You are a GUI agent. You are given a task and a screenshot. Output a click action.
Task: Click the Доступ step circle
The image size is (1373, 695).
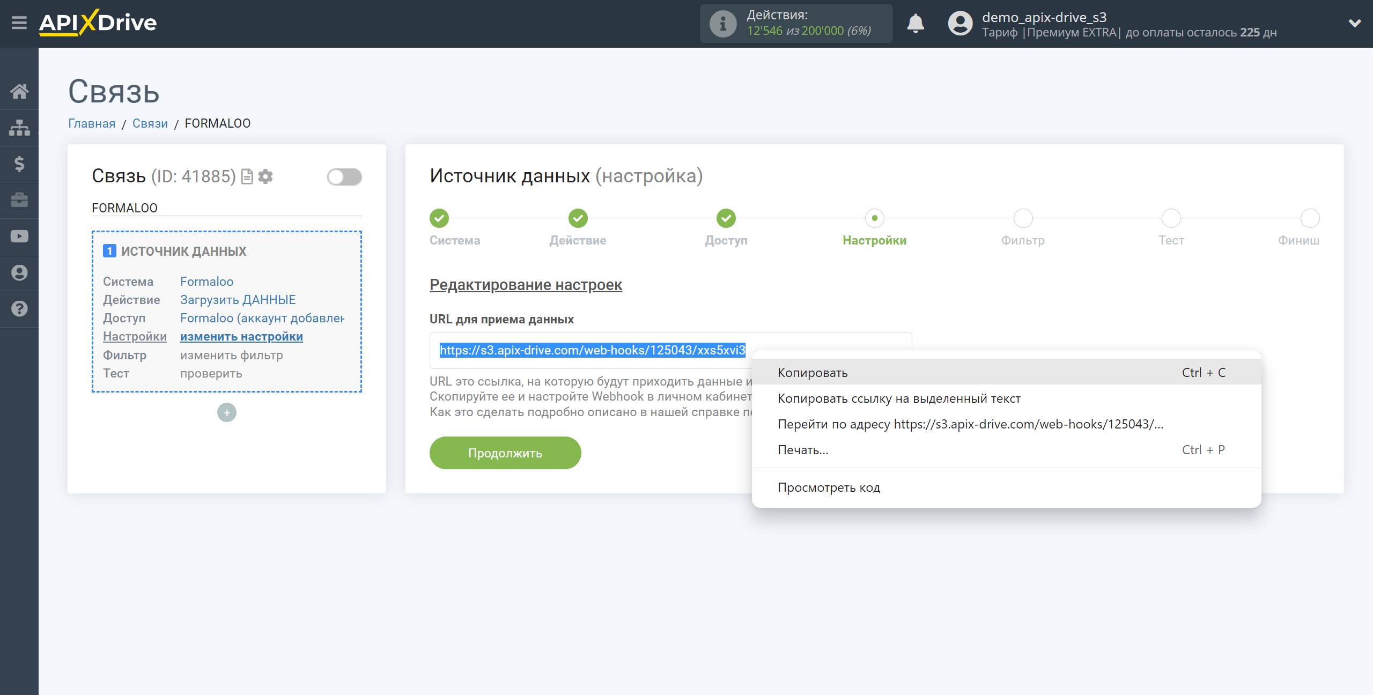pos(726,218)
